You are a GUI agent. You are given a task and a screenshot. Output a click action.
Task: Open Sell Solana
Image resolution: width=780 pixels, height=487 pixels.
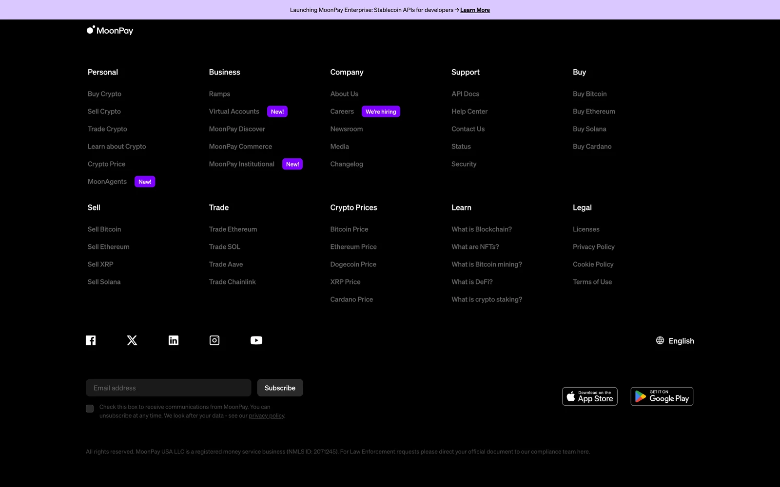[104, 282]
